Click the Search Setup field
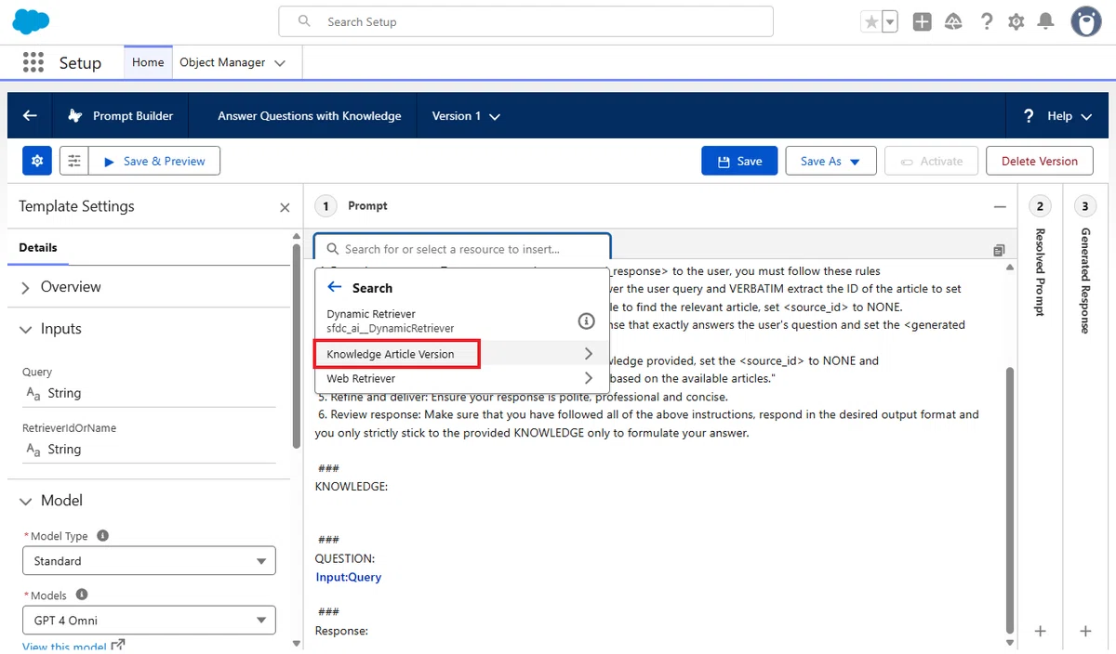The height and width of the screenshot is (654, 1116). point(525,21)
